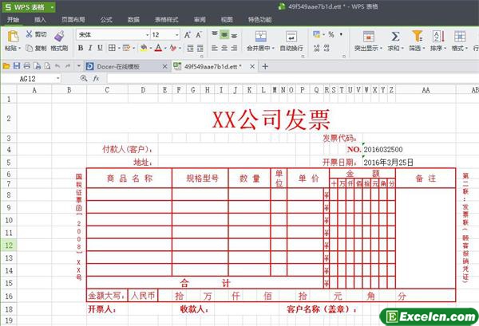Expand the Merge and Center dropdown arrow
Image resolution: width=479 pixels, height=326 pixels.
point(273,48)
